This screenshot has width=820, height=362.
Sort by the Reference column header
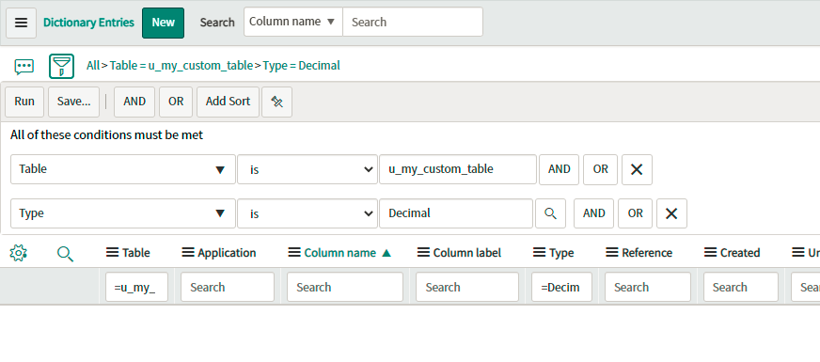(647, 253)
